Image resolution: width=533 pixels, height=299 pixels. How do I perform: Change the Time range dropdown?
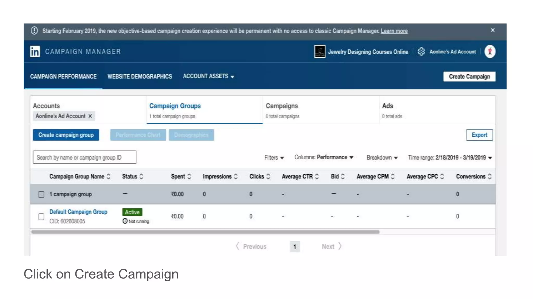point(450,158)
